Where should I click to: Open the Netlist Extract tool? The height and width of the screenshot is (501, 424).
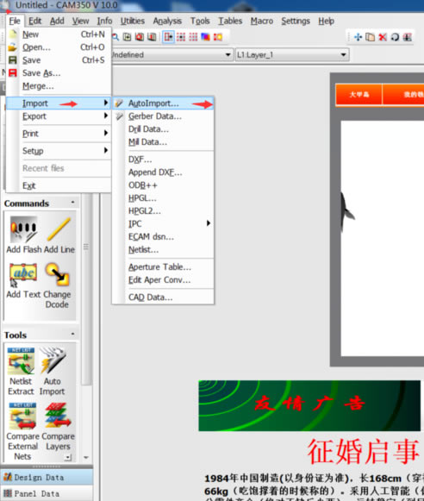pos(21,361)
